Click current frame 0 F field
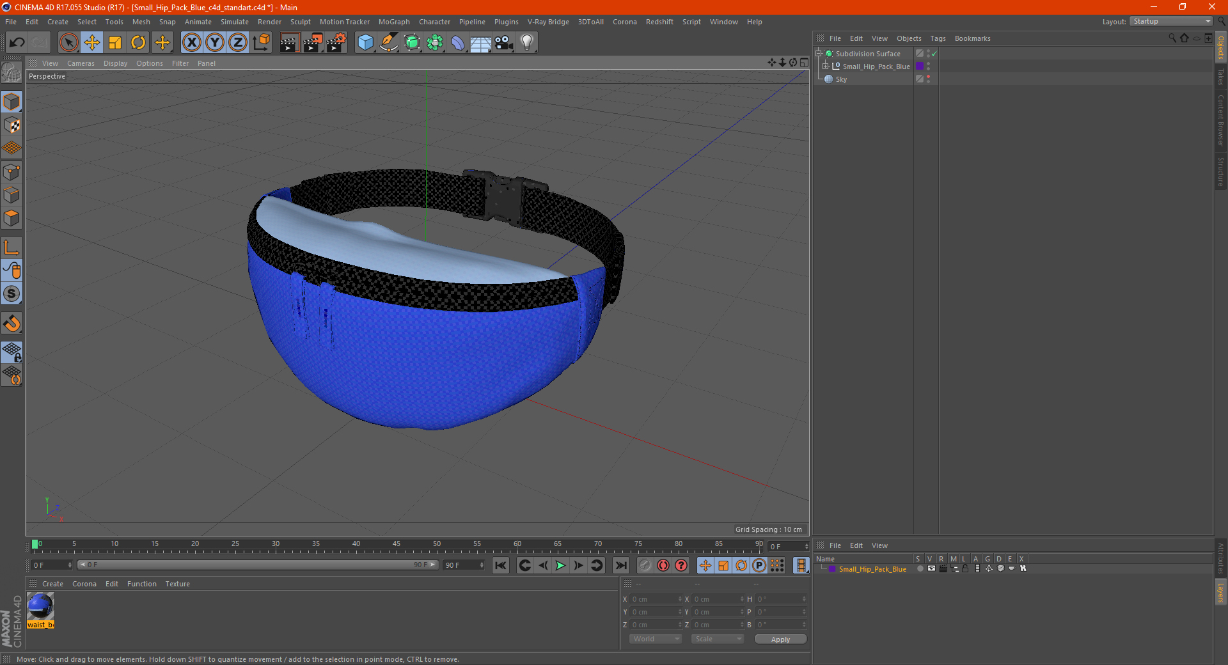Viewport: 1228px width, 665px height. click(x=52, y=565)
